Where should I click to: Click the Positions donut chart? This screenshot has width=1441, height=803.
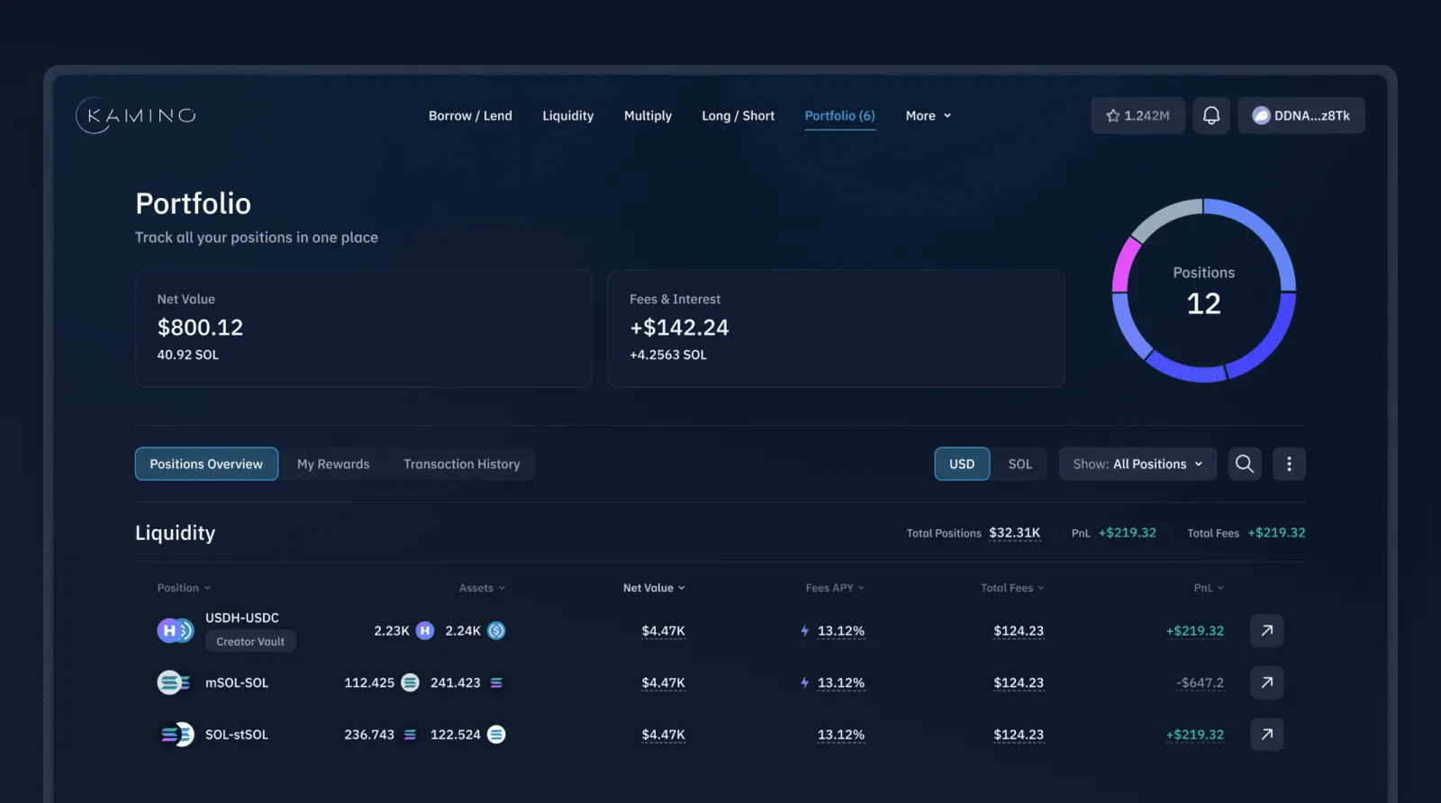(1203, 290)
